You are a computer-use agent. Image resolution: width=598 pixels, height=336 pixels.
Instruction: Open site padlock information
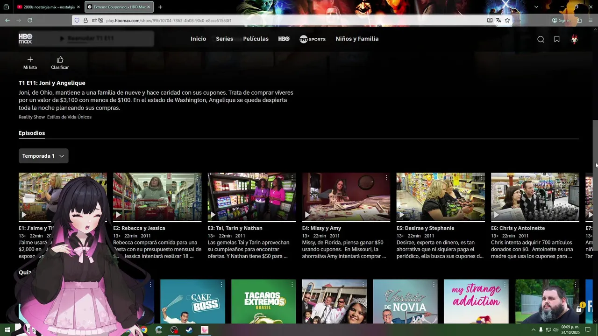pos(85,21)
